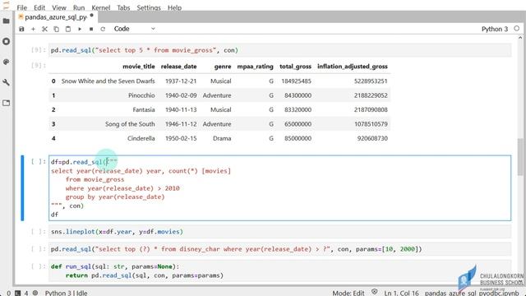
Task: Open the file browser sidebar icon
Action: (6, 21)
